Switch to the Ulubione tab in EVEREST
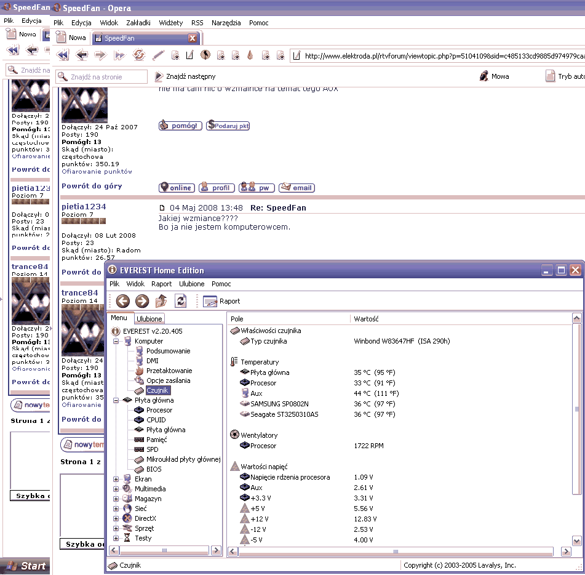 (149, 319)
